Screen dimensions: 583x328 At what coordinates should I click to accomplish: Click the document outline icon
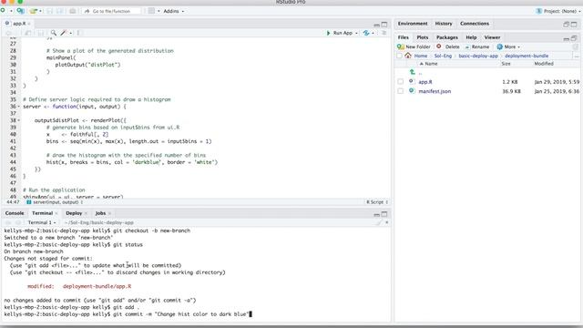pos(384,33)
